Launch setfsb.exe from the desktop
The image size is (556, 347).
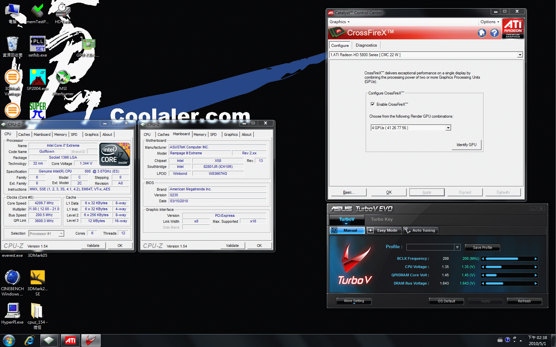coord(37,47)
